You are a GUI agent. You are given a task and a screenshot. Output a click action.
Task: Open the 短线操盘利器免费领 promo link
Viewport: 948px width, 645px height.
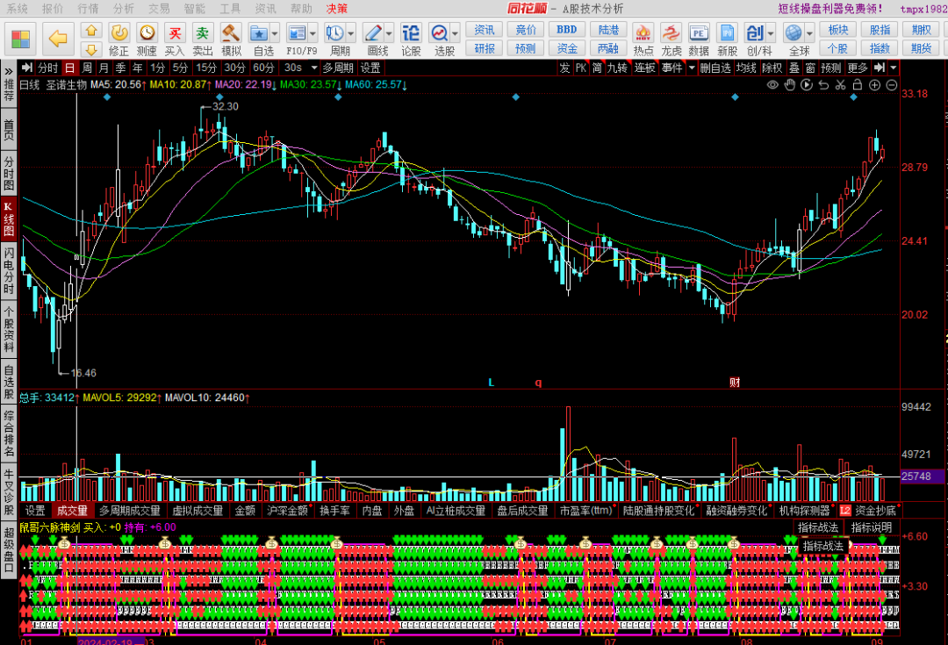(830, 9)
